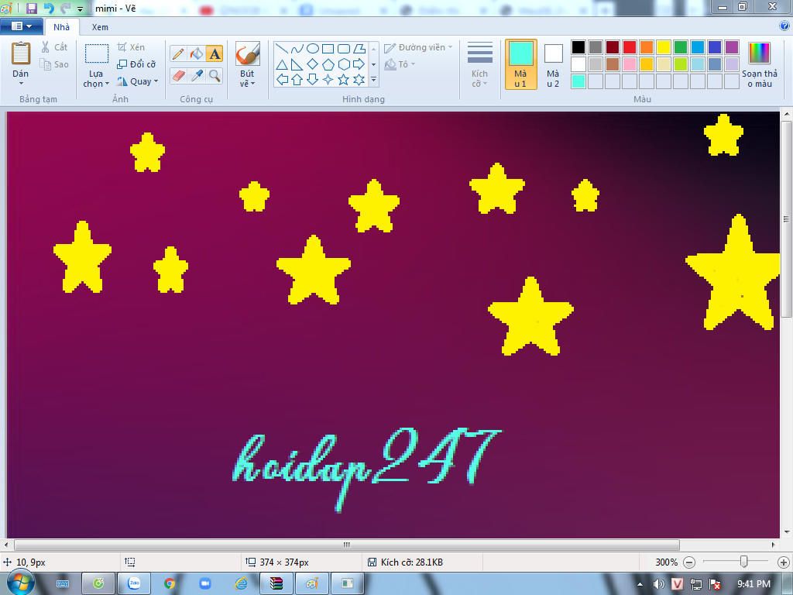This screenshot has height=595, width=793.
Task: Select the oval shape
Action: pyautogui.click(x=313, y=49)
